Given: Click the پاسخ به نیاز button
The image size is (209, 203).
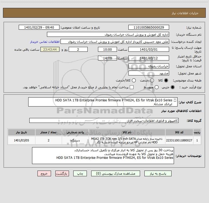Looking at the screenshot, I should pyautogui.click(x=158, y=173).
